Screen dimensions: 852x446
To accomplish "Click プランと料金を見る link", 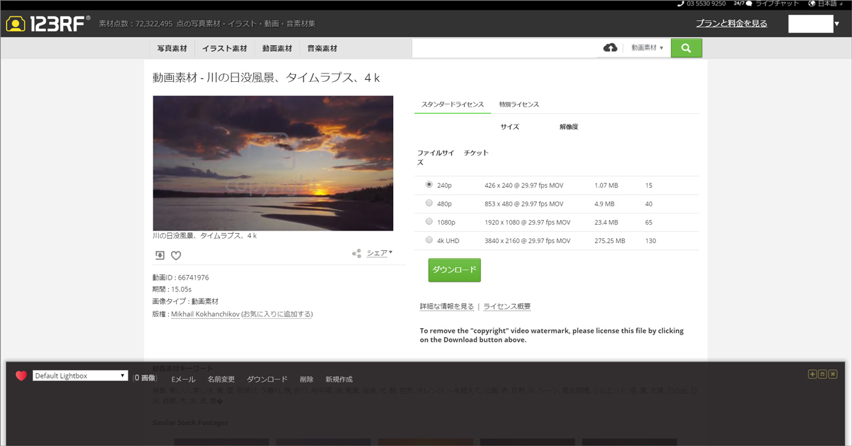I will 731,24.
